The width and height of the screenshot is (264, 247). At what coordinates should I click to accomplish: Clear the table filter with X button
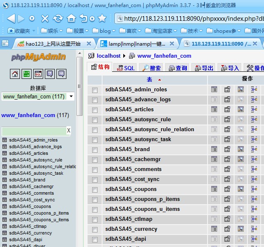point(68,130)
